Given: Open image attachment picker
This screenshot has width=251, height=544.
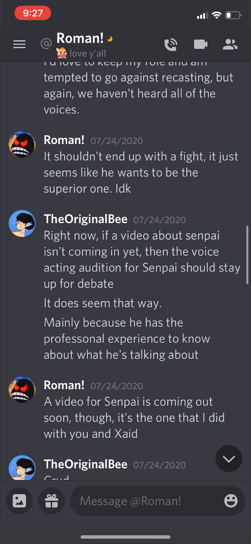Looking at the screenshot, I should (x=19, y=501).
